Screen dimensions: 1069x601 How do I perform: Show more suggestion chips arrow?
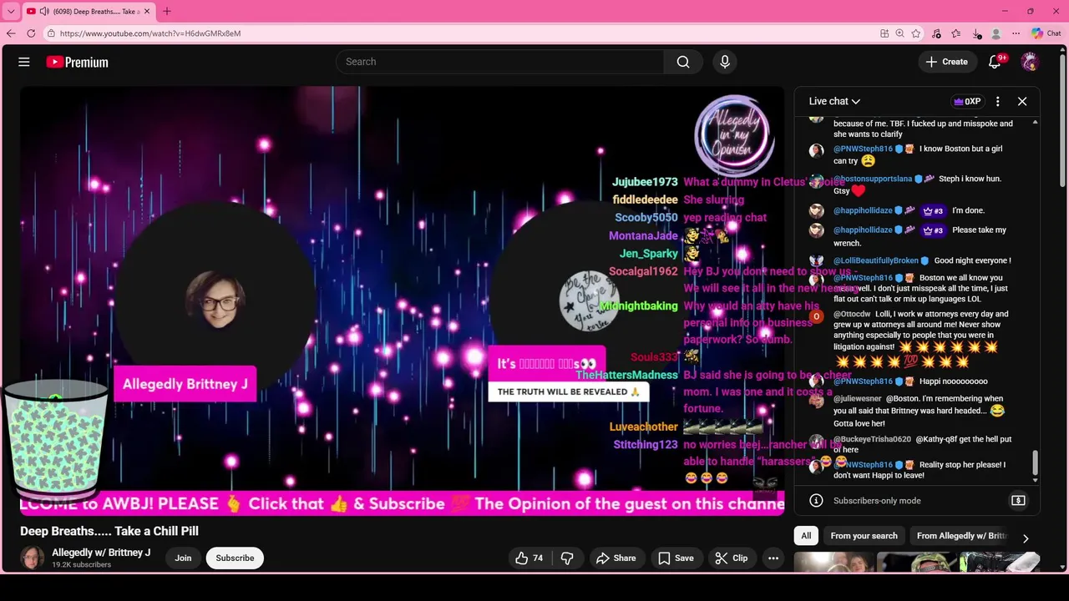pyautogui.click(x=1026, y=538)
